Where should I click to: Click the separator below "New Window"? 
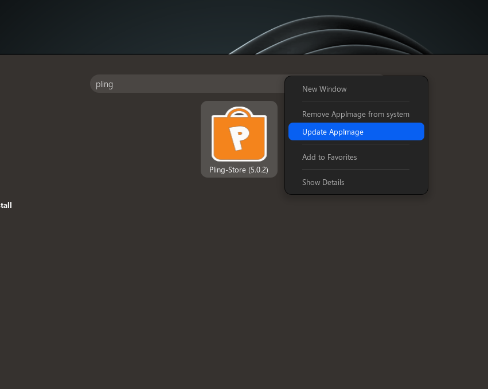coord(356,101)
